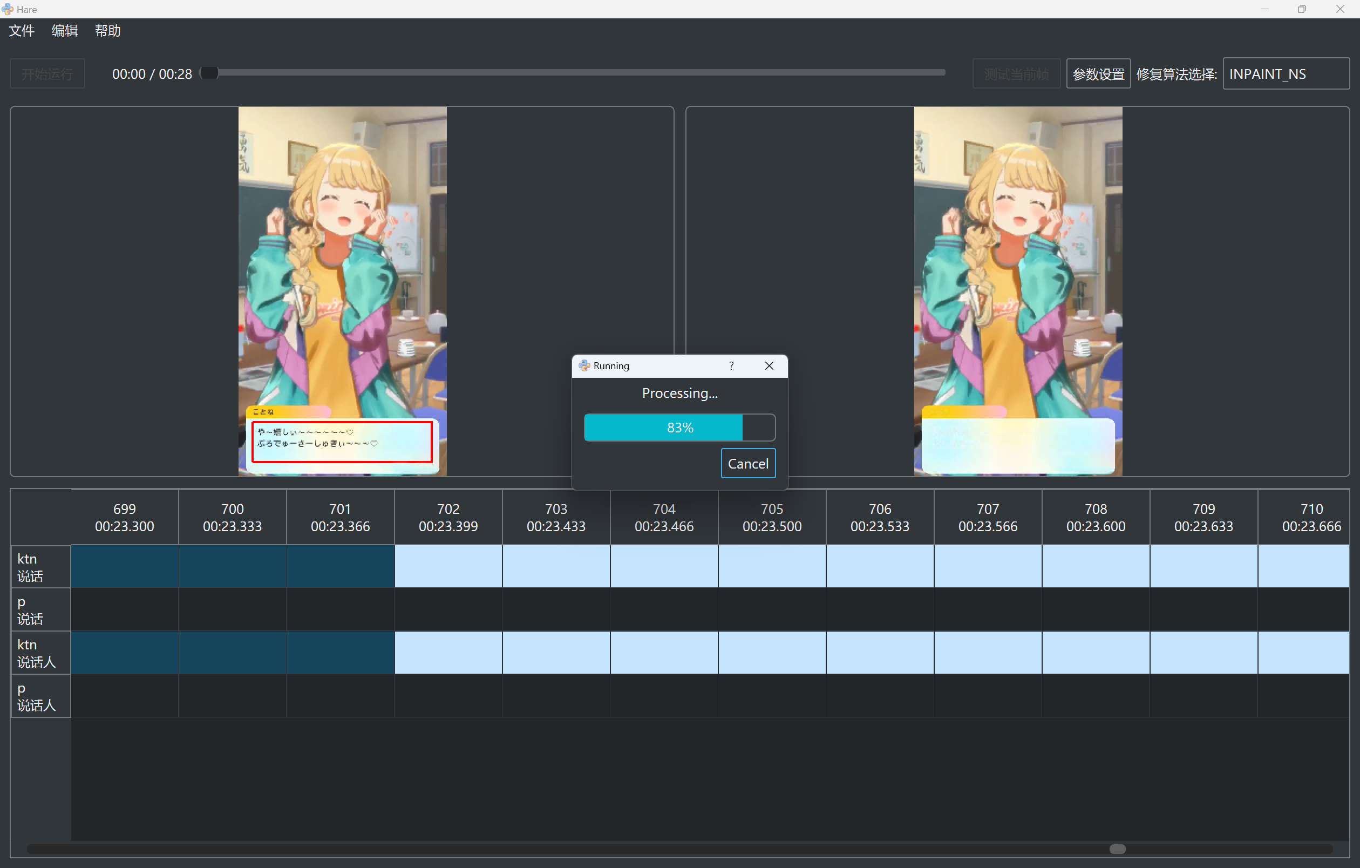The width and height of the screenshot is (1360, 868).
Task: Click the 83% progress bar
Action: [x=679, y=428]
